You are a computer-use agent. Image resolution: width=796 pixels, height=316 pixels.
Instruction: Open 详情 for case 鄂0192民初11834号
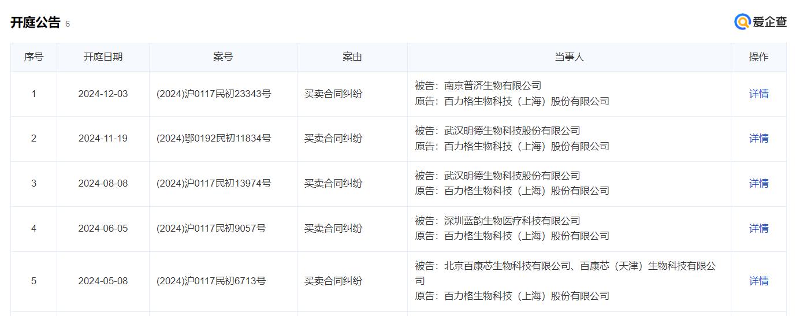tap(758, 138)
